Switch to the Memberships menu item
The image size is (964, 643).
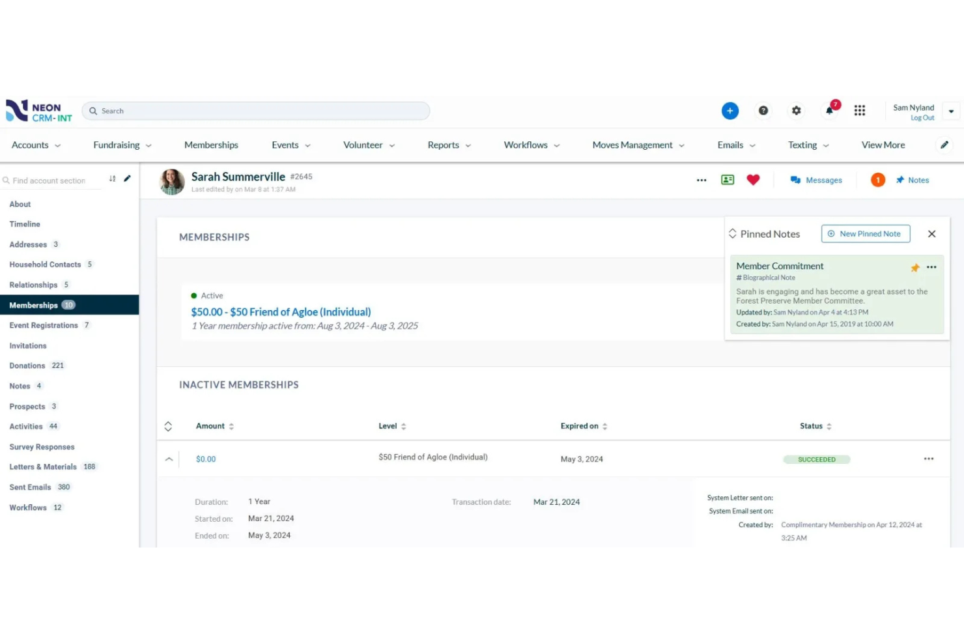click(211, 145)
